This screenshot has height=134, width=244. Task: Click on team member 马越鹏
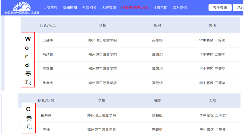pyautogui.click(x=48, y=54)
